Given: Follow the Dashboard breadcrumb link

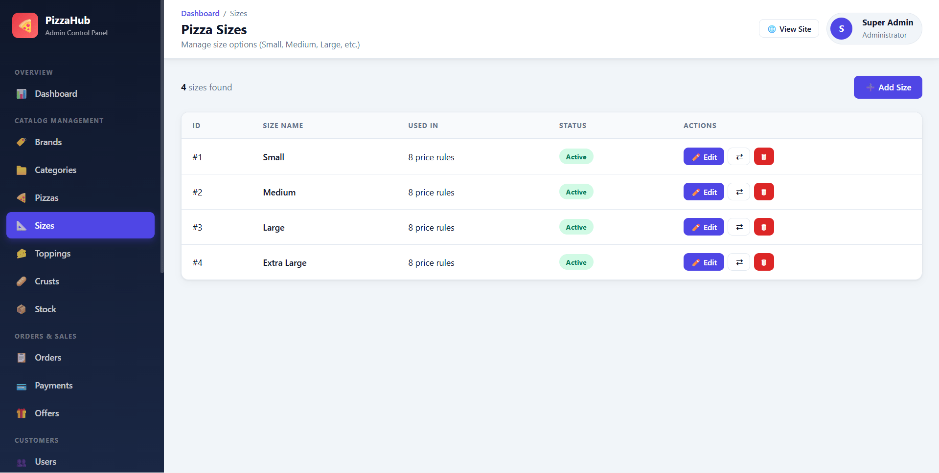Looking at the screenshot, I should pos(200,14).
